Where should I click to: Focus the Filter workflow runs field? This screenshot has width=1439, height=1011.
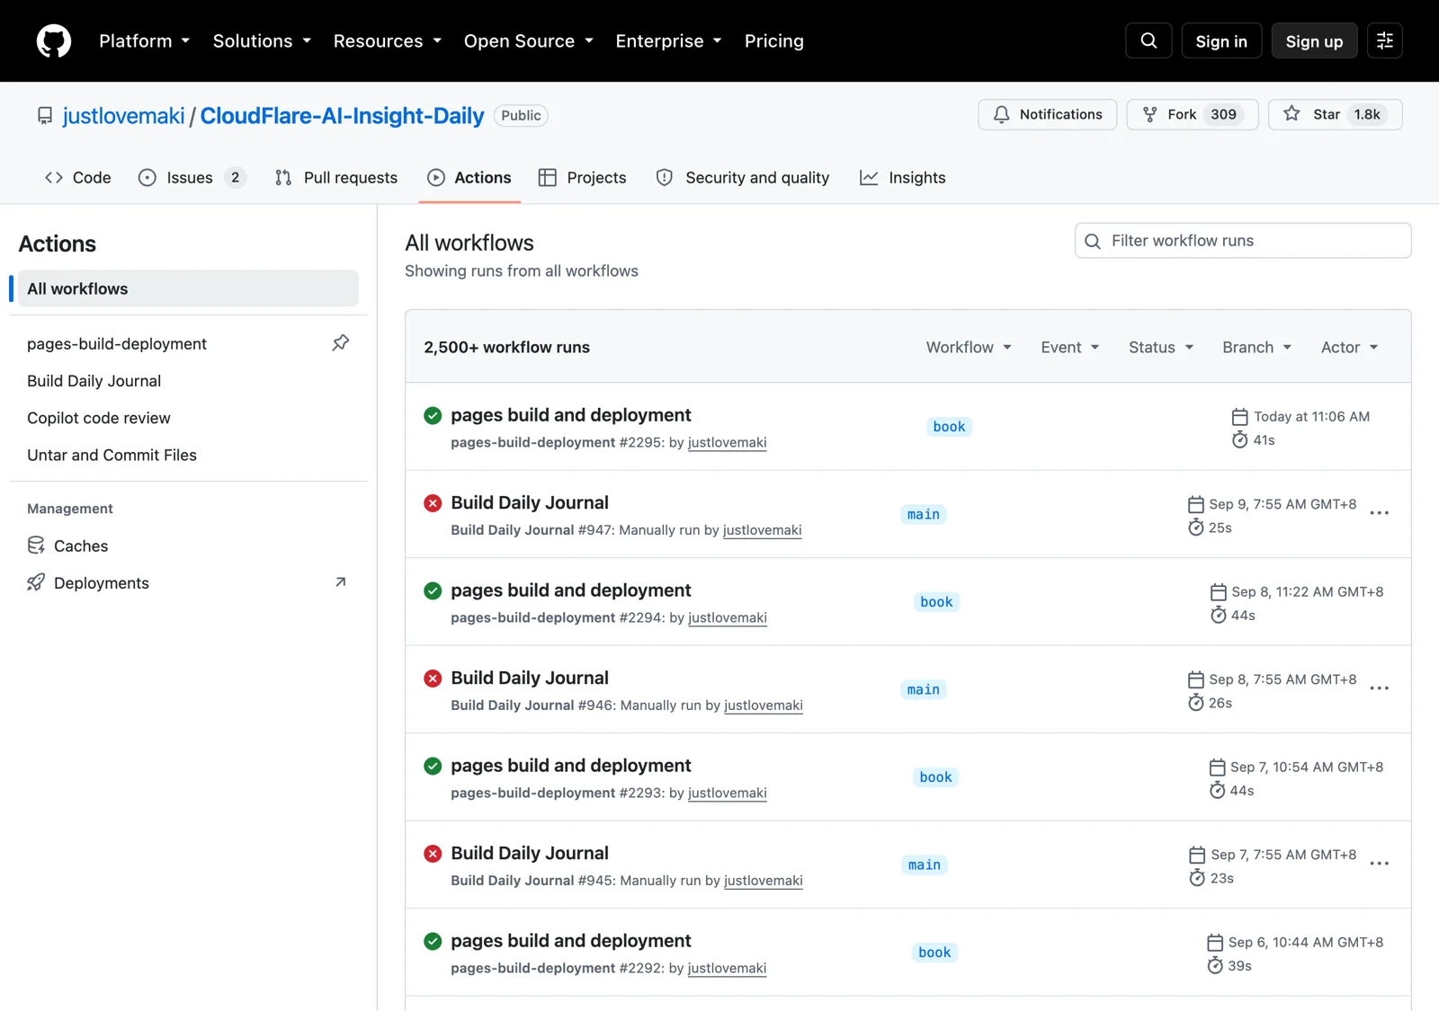point(1243,241)
